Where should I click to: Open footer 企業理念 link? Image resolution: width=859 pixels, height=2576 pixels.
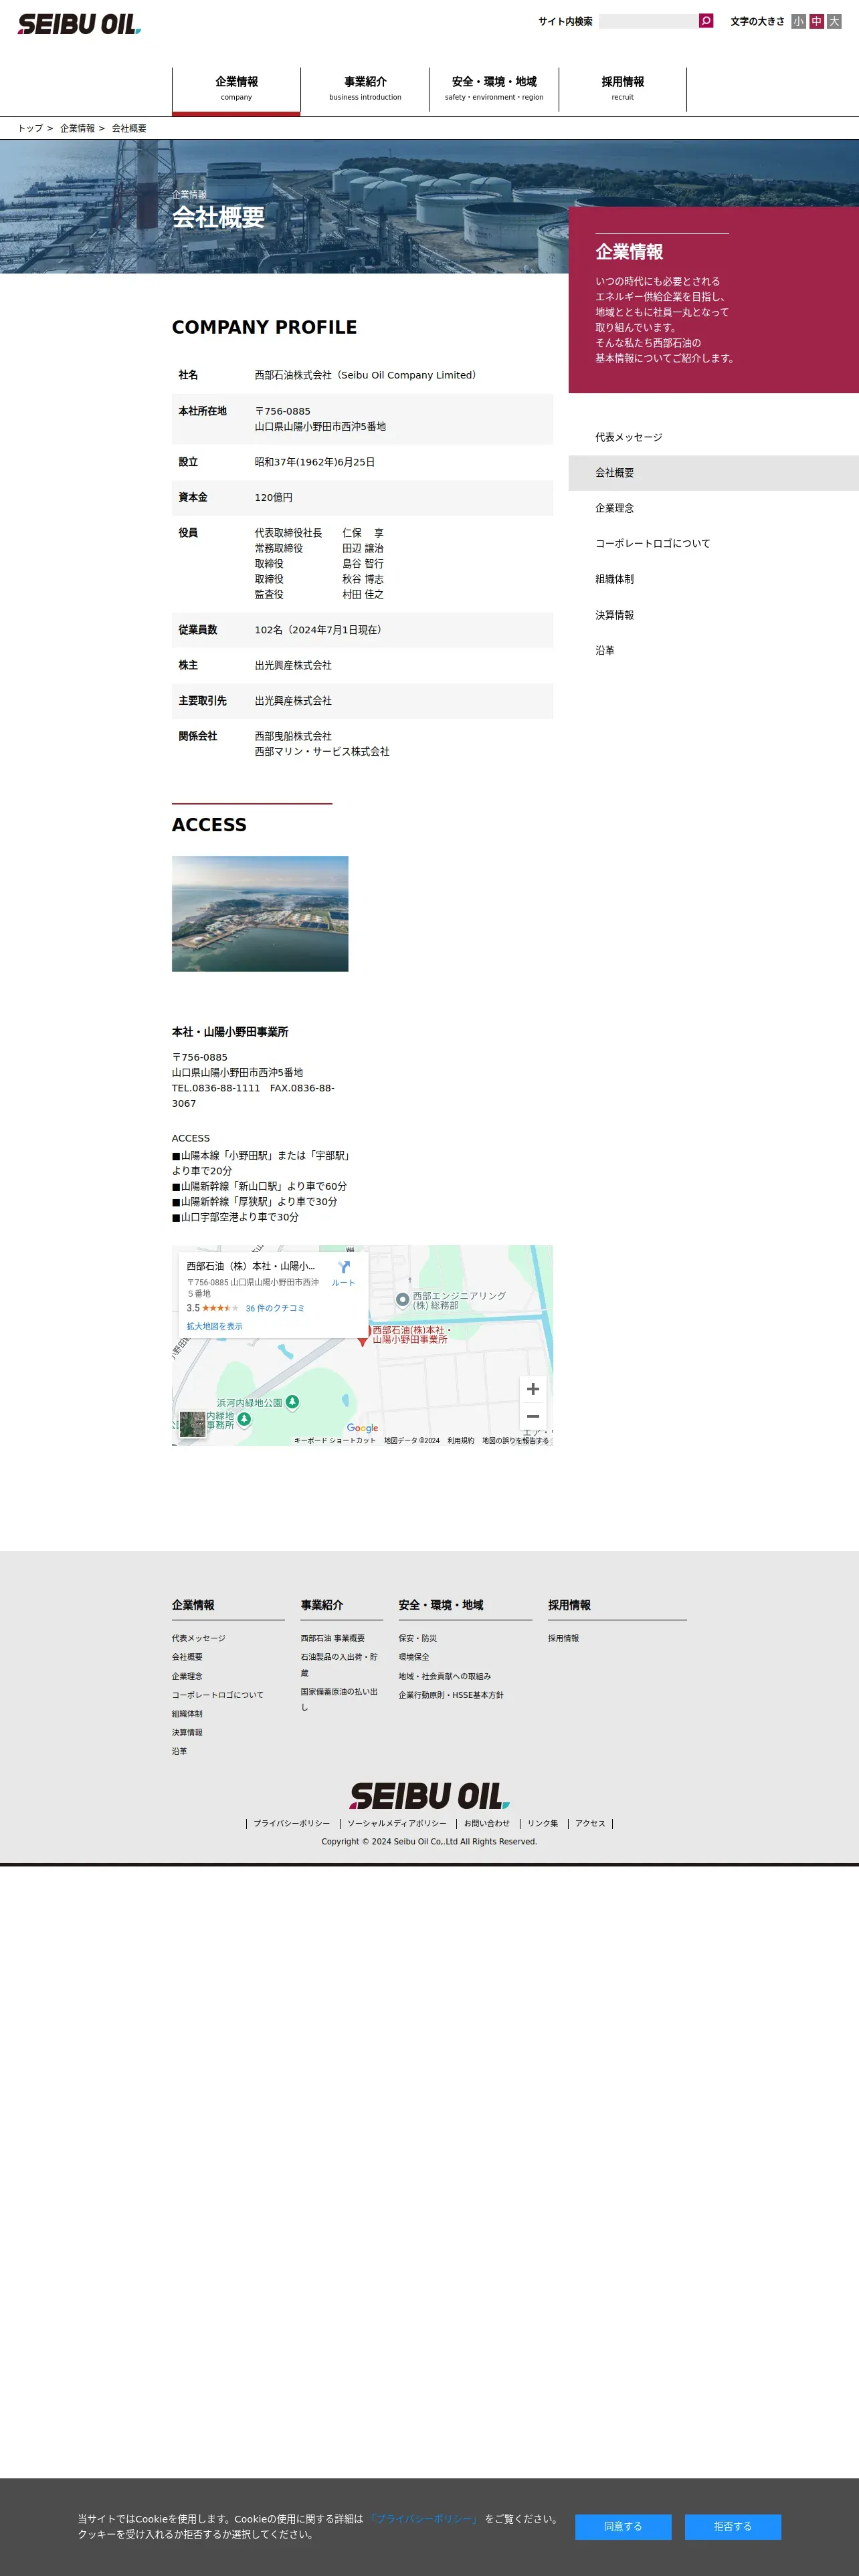(187, 1676)
